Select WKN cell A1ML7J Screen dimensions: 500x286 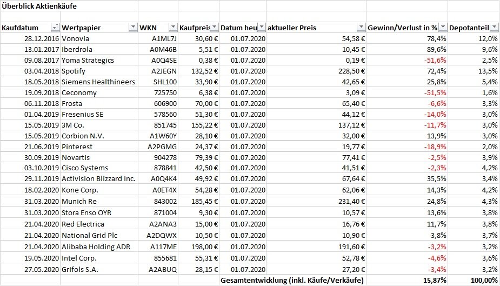pos(158,38)
